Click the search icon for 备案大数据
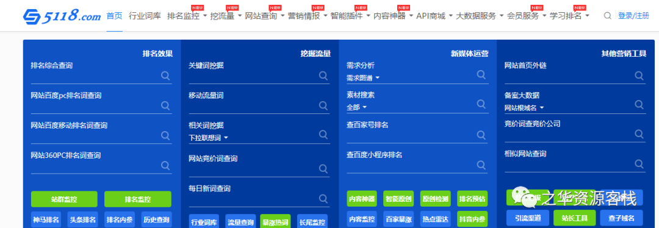Screen dimensions: 659x228 point(639,104)
